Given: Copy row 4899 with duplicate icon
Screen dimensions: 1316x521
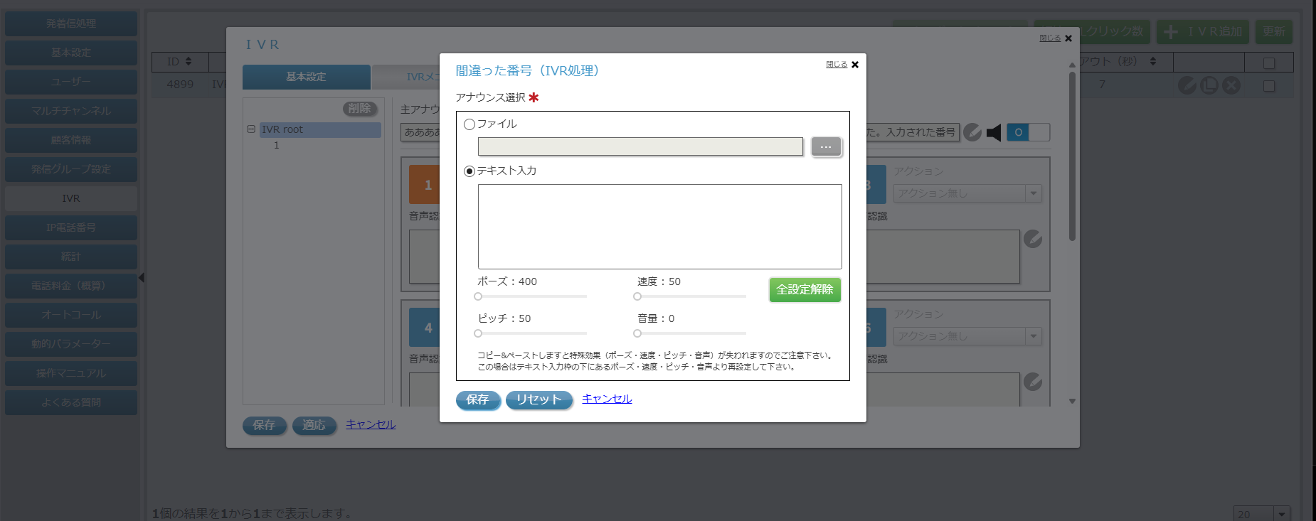Looking at the screenshot, I should click(1209, 85).
